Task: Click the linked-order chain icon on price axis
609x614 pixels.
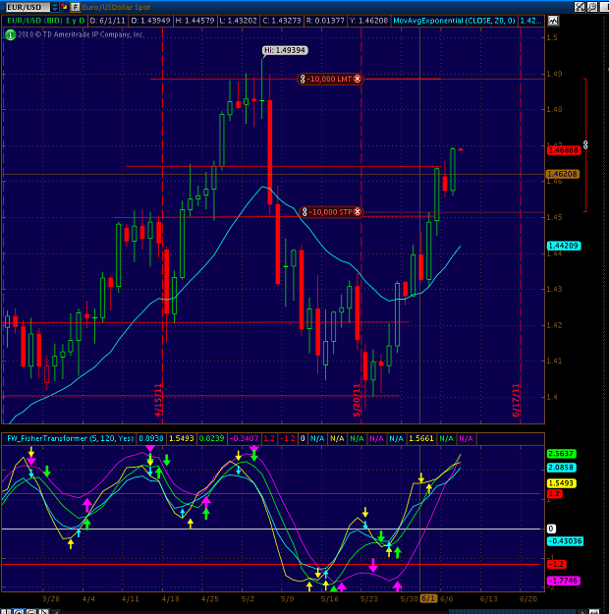Action: (585, 144)
